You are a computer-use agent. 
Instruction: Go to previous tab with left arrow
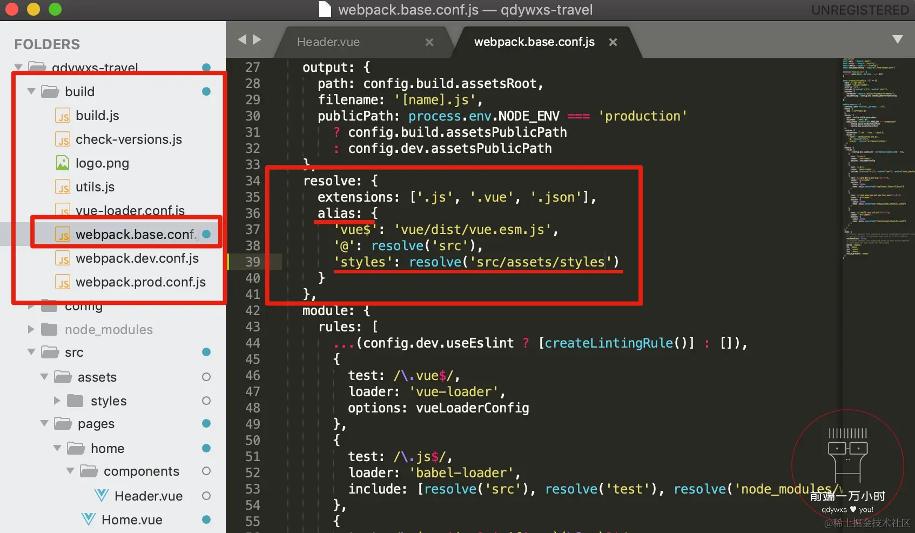pos(242,39)
